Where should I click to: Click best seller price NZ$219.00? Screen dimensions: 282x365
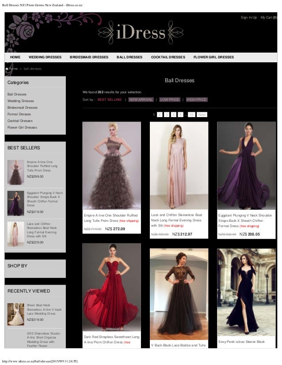tap(35, 212)
